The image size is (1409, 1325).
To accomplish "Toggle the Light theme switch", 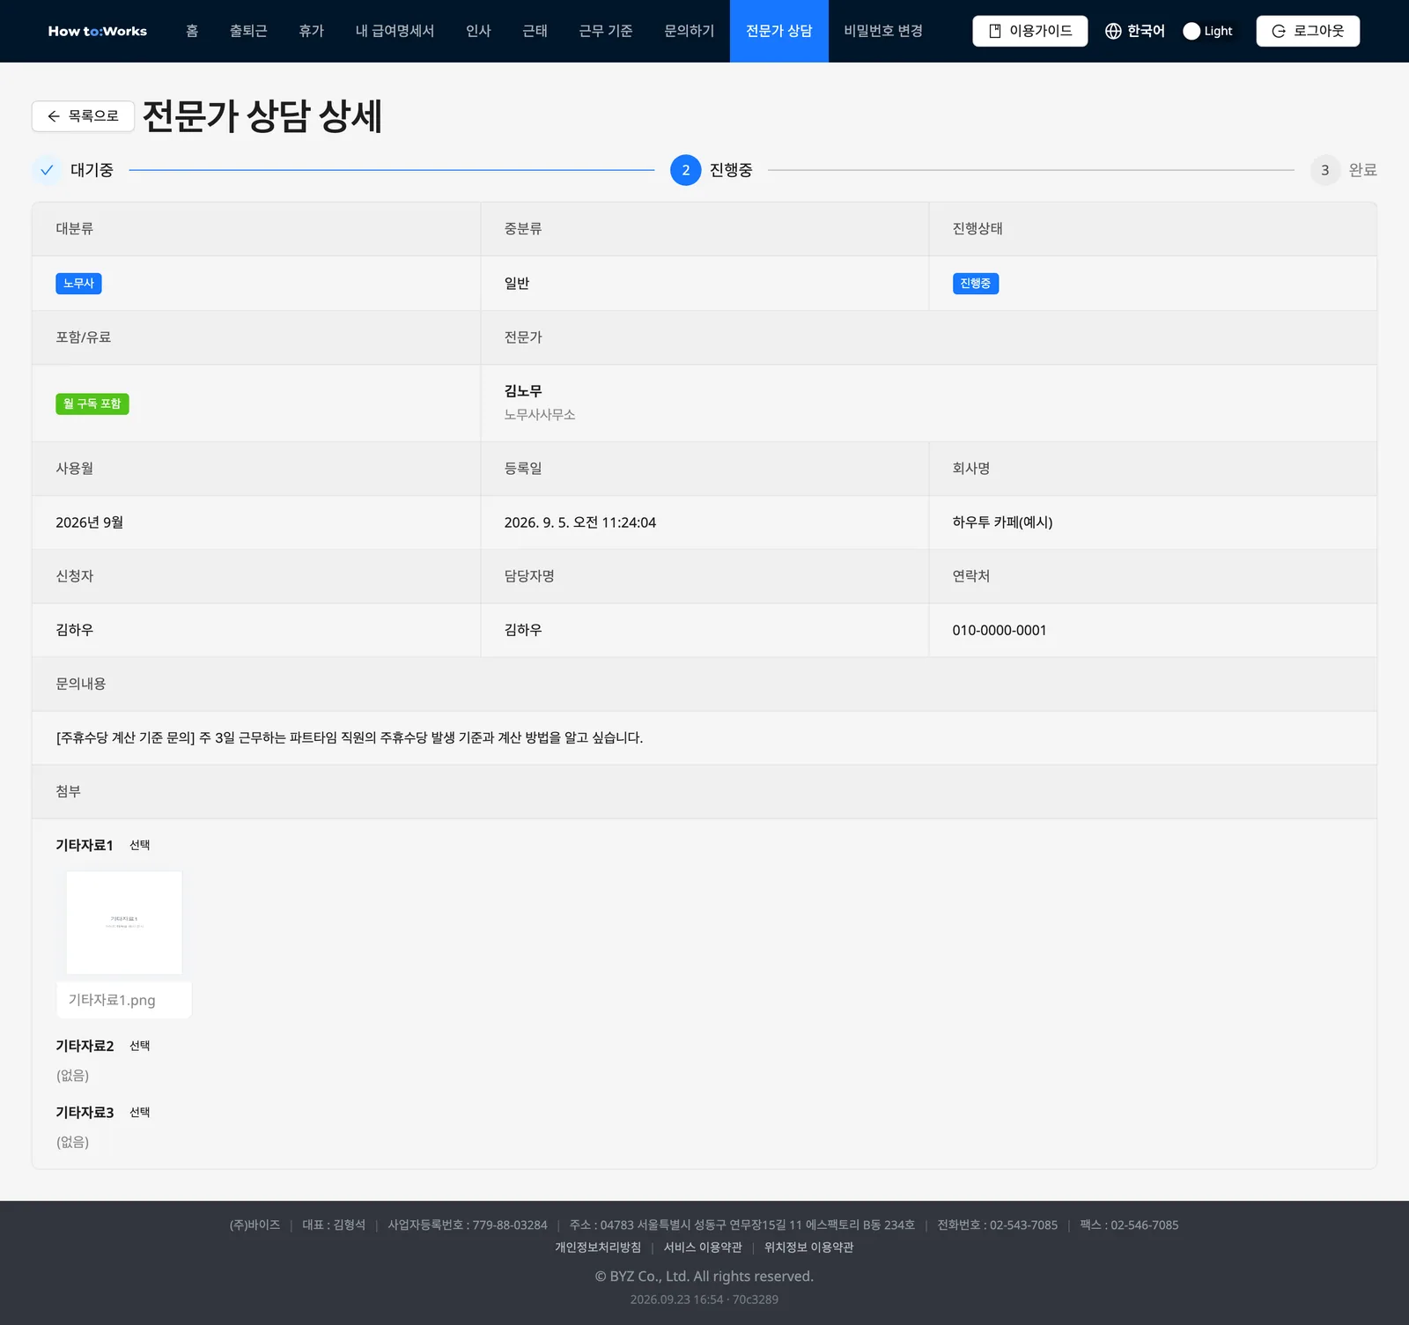I will pos(1208,31).
